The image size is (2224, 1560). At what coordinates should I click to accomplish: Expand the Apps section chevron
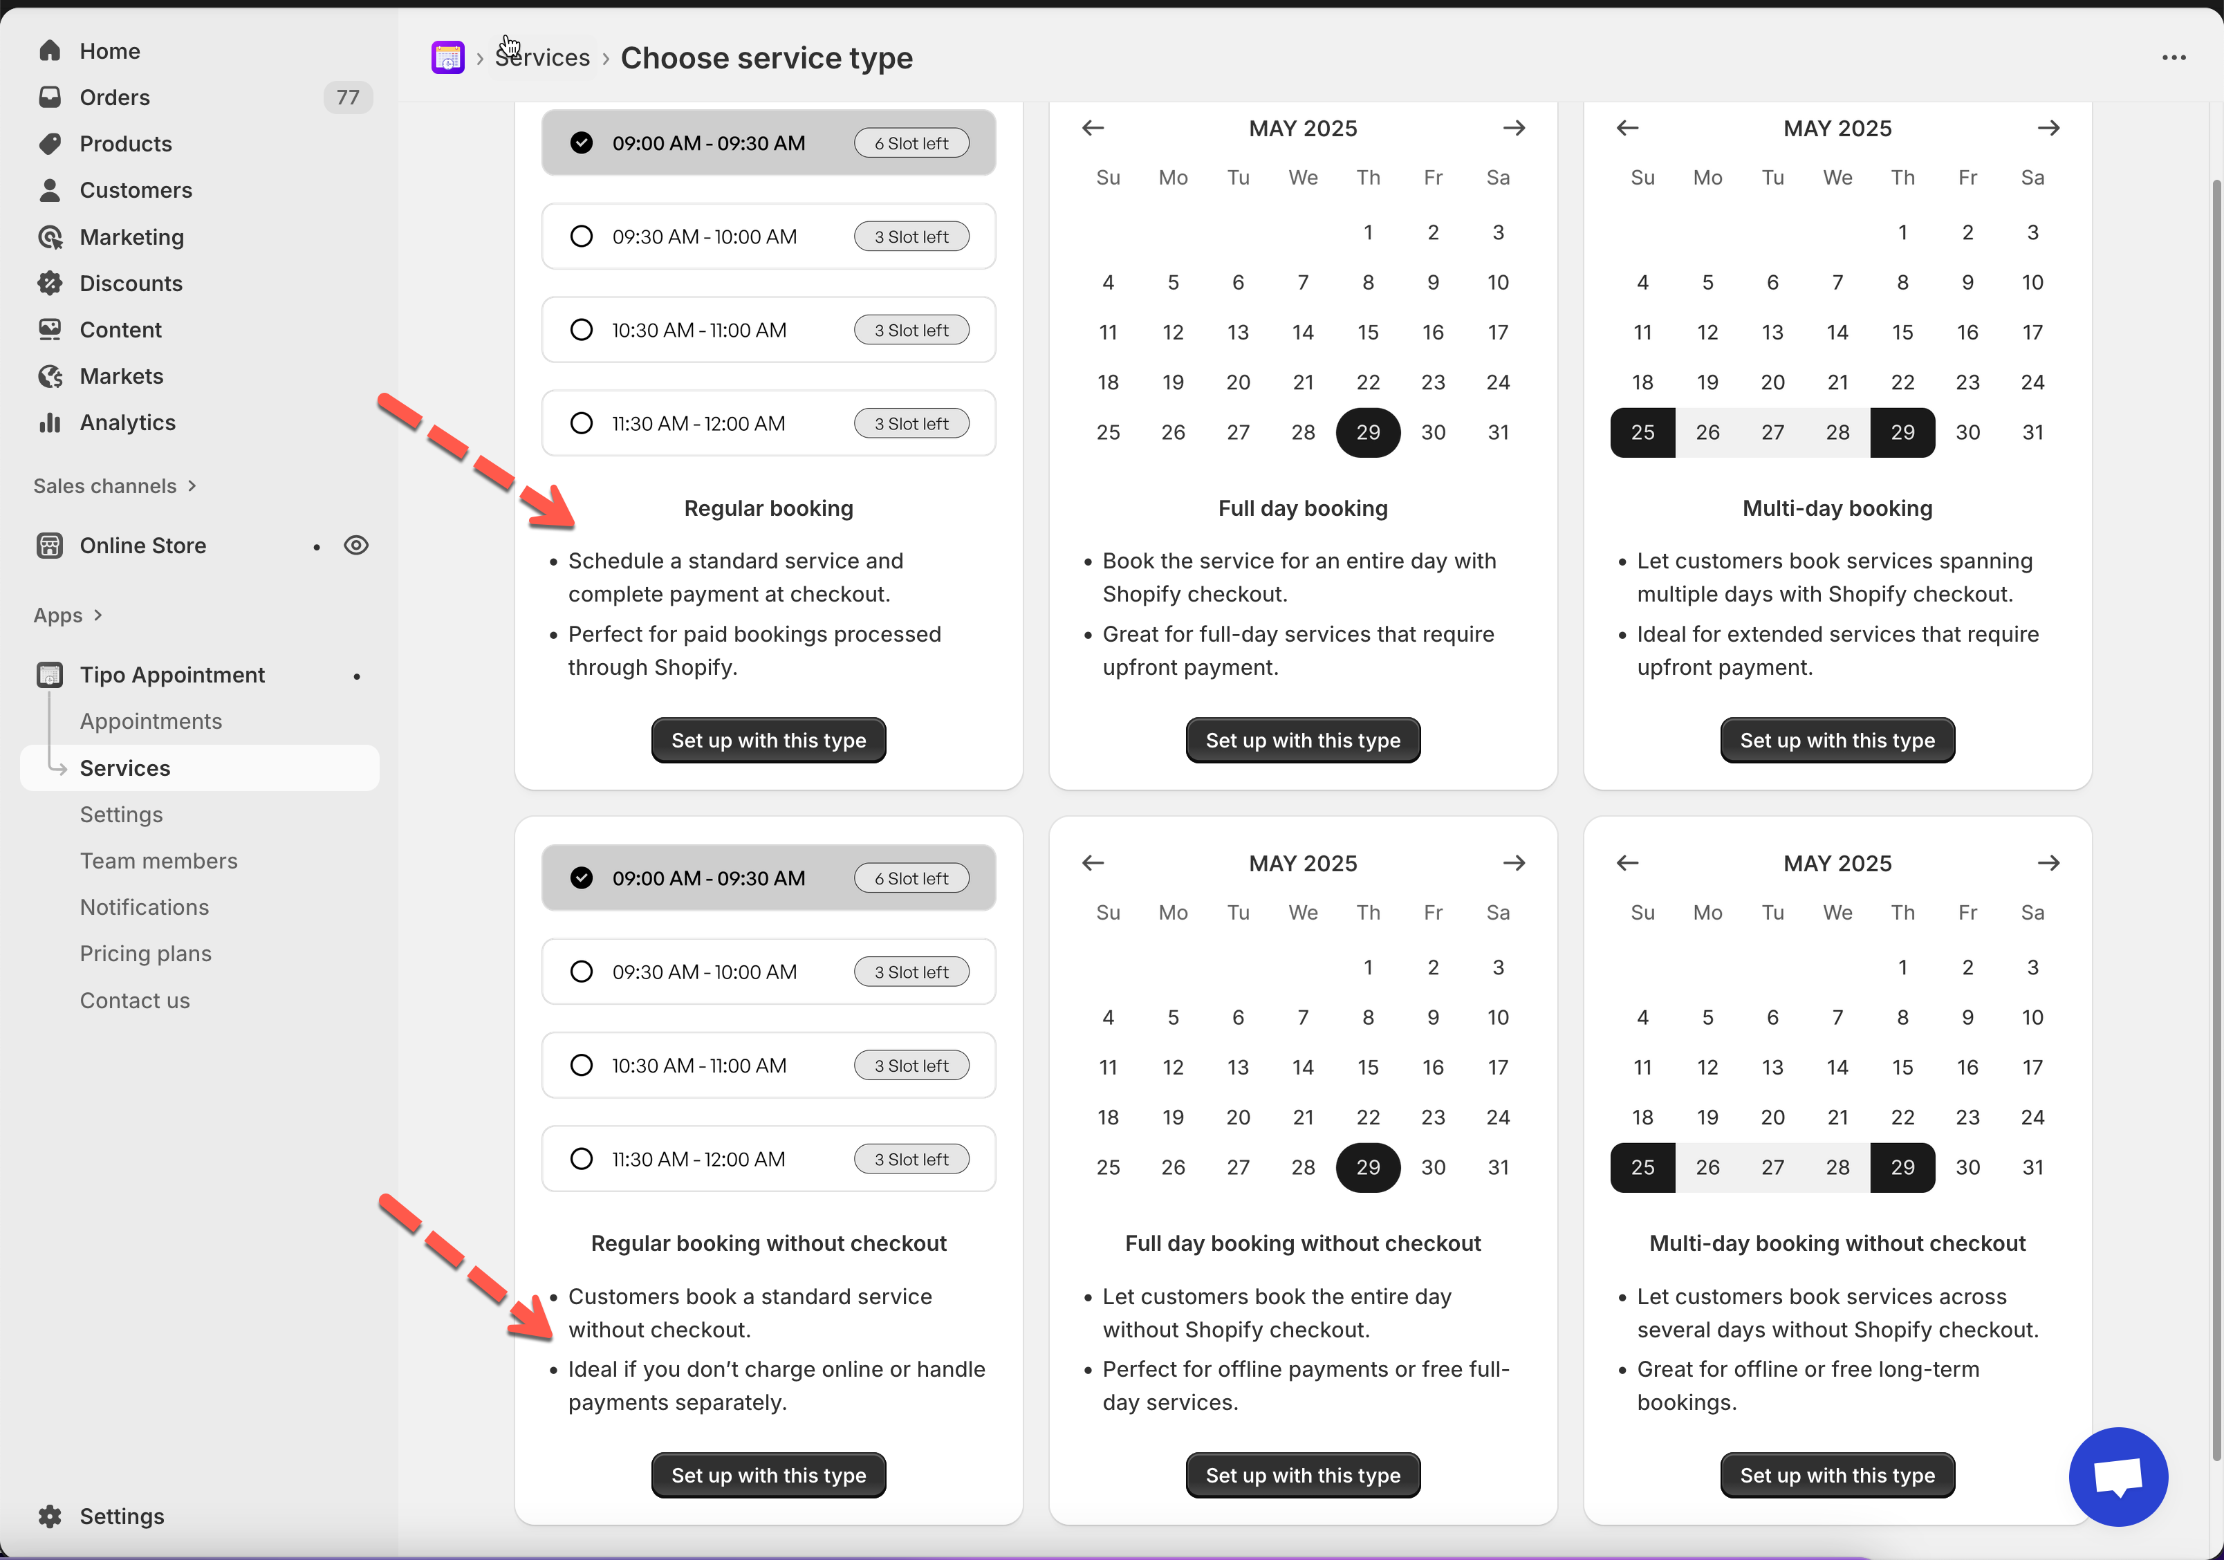click(98, 616)
